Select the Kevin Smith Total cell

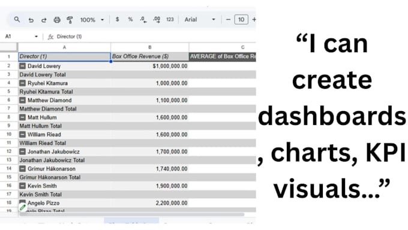pyautogui.click(x=64, y=195)
